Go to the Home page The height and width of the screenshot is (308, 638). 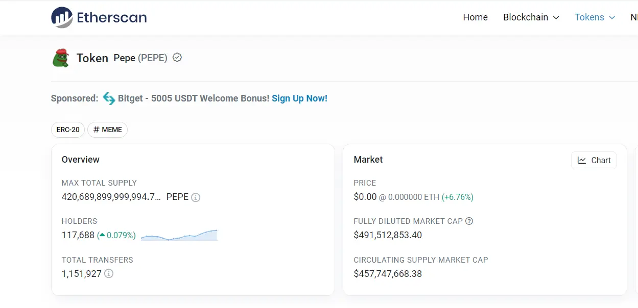click(475, 17)
